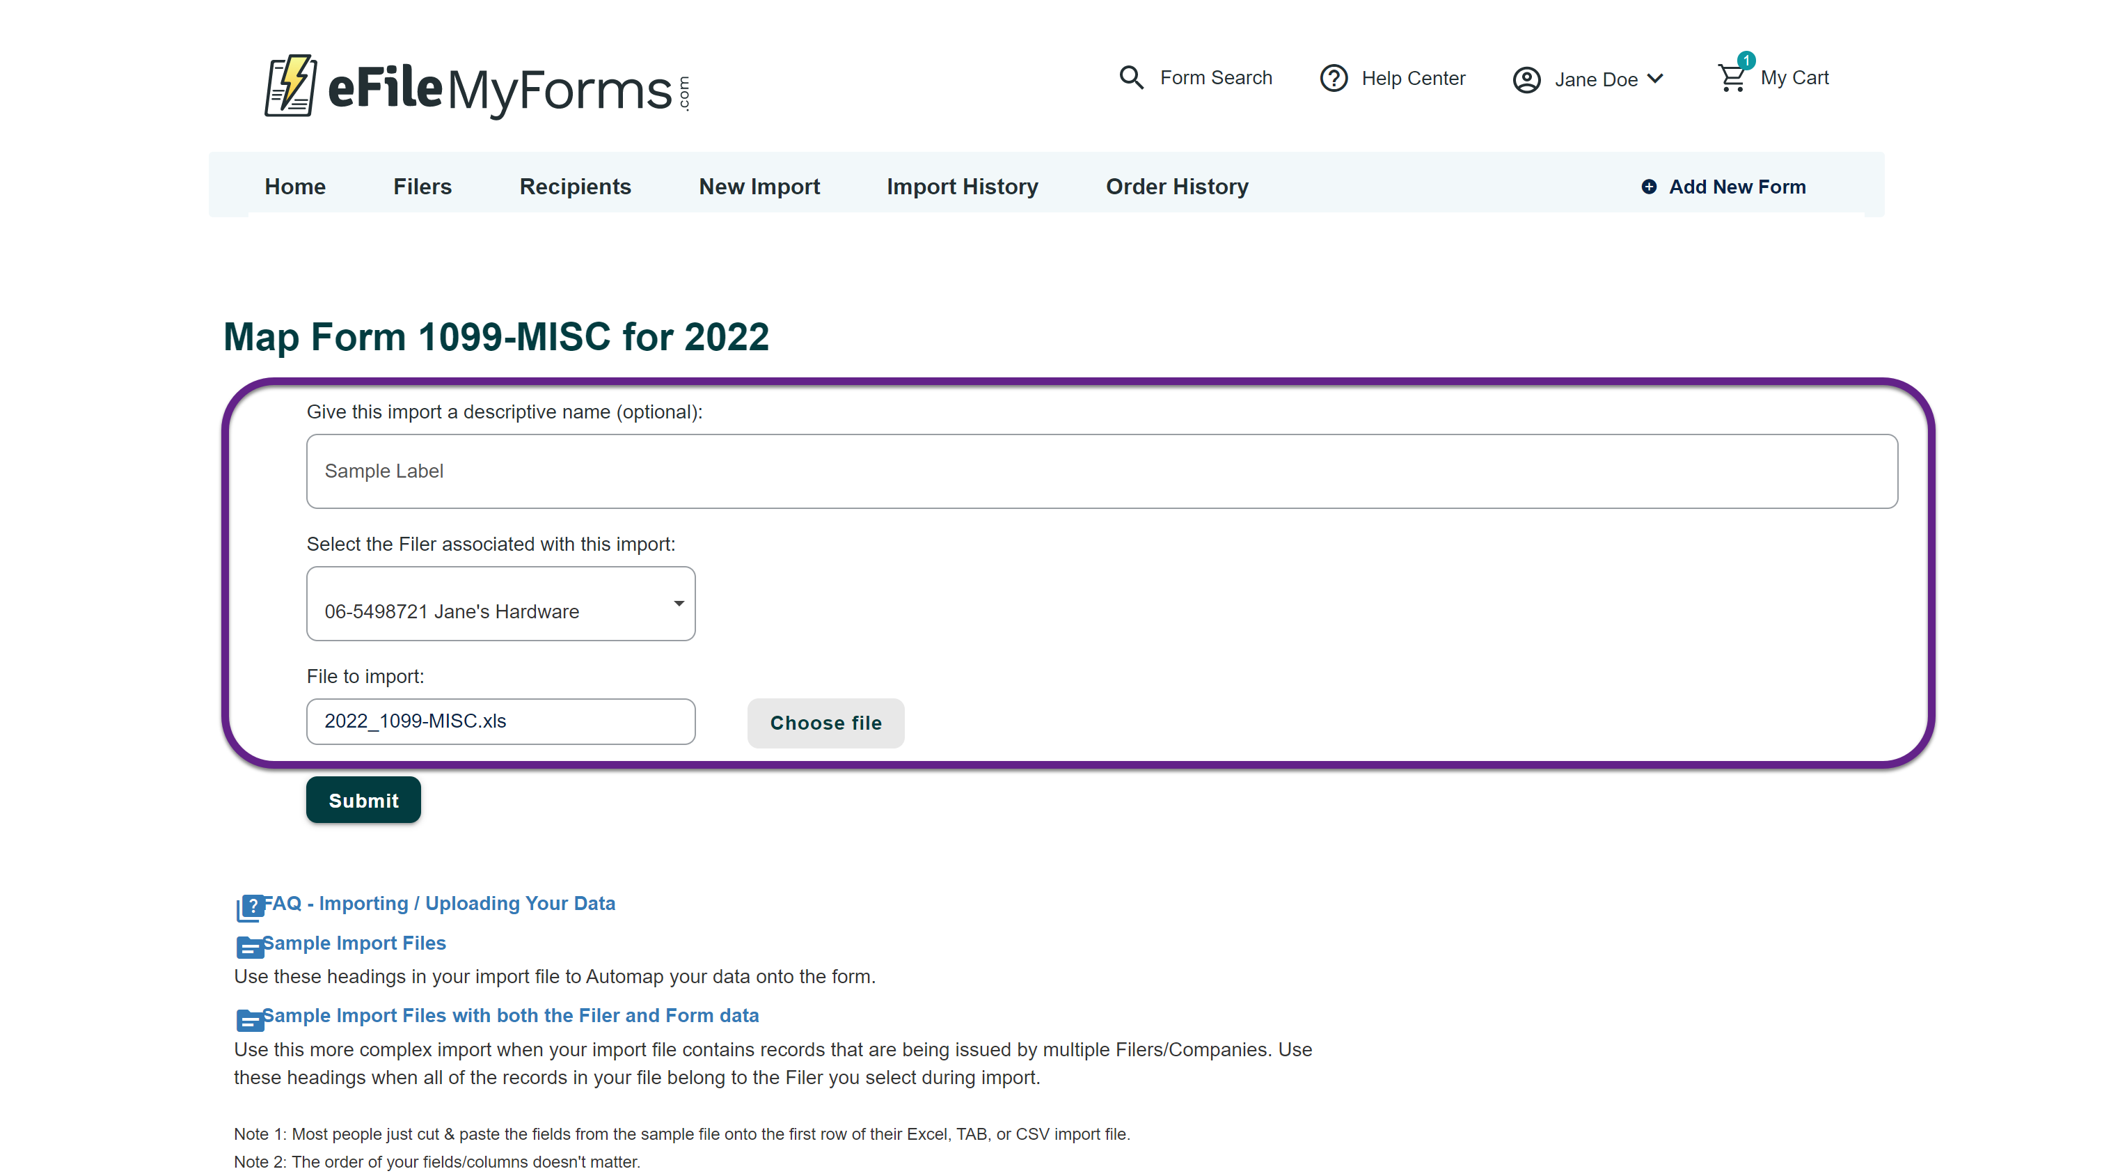
Task: Open the shopping cart icon
Action: (1732, 78)
